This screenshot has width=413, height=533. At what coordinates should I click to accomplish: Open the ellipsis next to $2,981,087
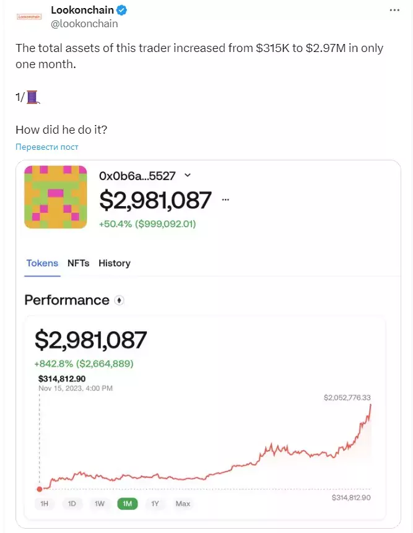(225, 199)
